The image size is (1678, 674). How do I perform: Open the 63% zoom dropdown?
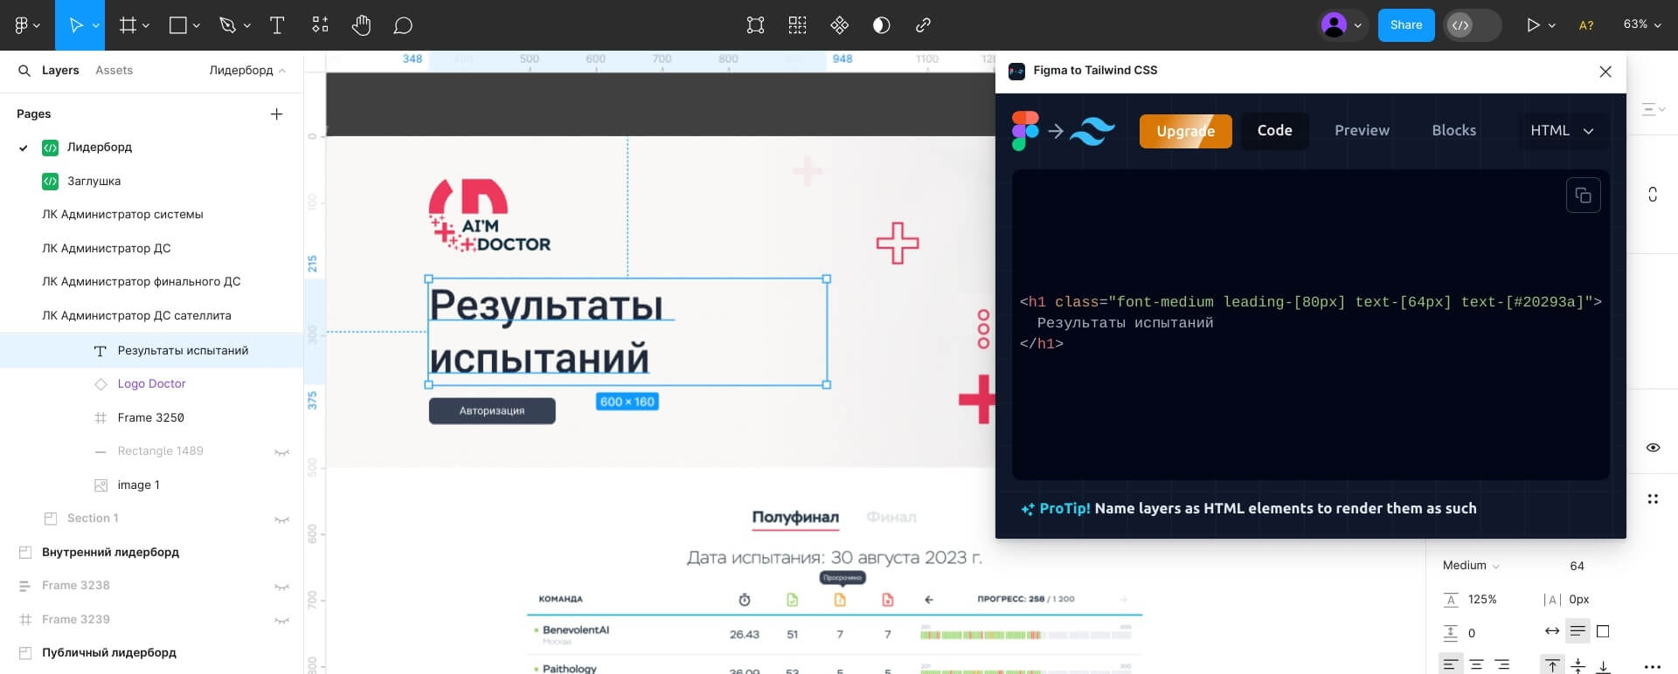tap(1642, 24)
